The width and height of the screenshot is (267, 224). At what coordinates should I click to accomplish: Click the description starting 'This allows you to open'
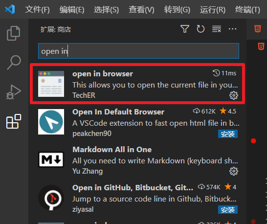tap(155, 85)
